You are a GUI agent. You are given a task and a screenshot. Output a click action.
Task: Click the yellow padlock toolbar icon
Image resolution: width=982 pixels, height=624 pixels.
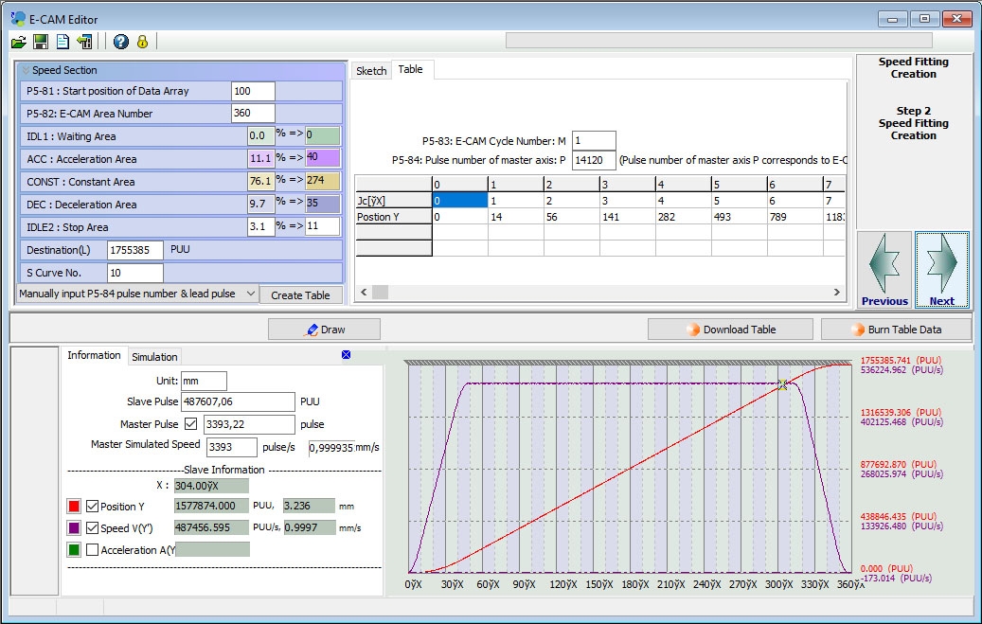[142, 42]
